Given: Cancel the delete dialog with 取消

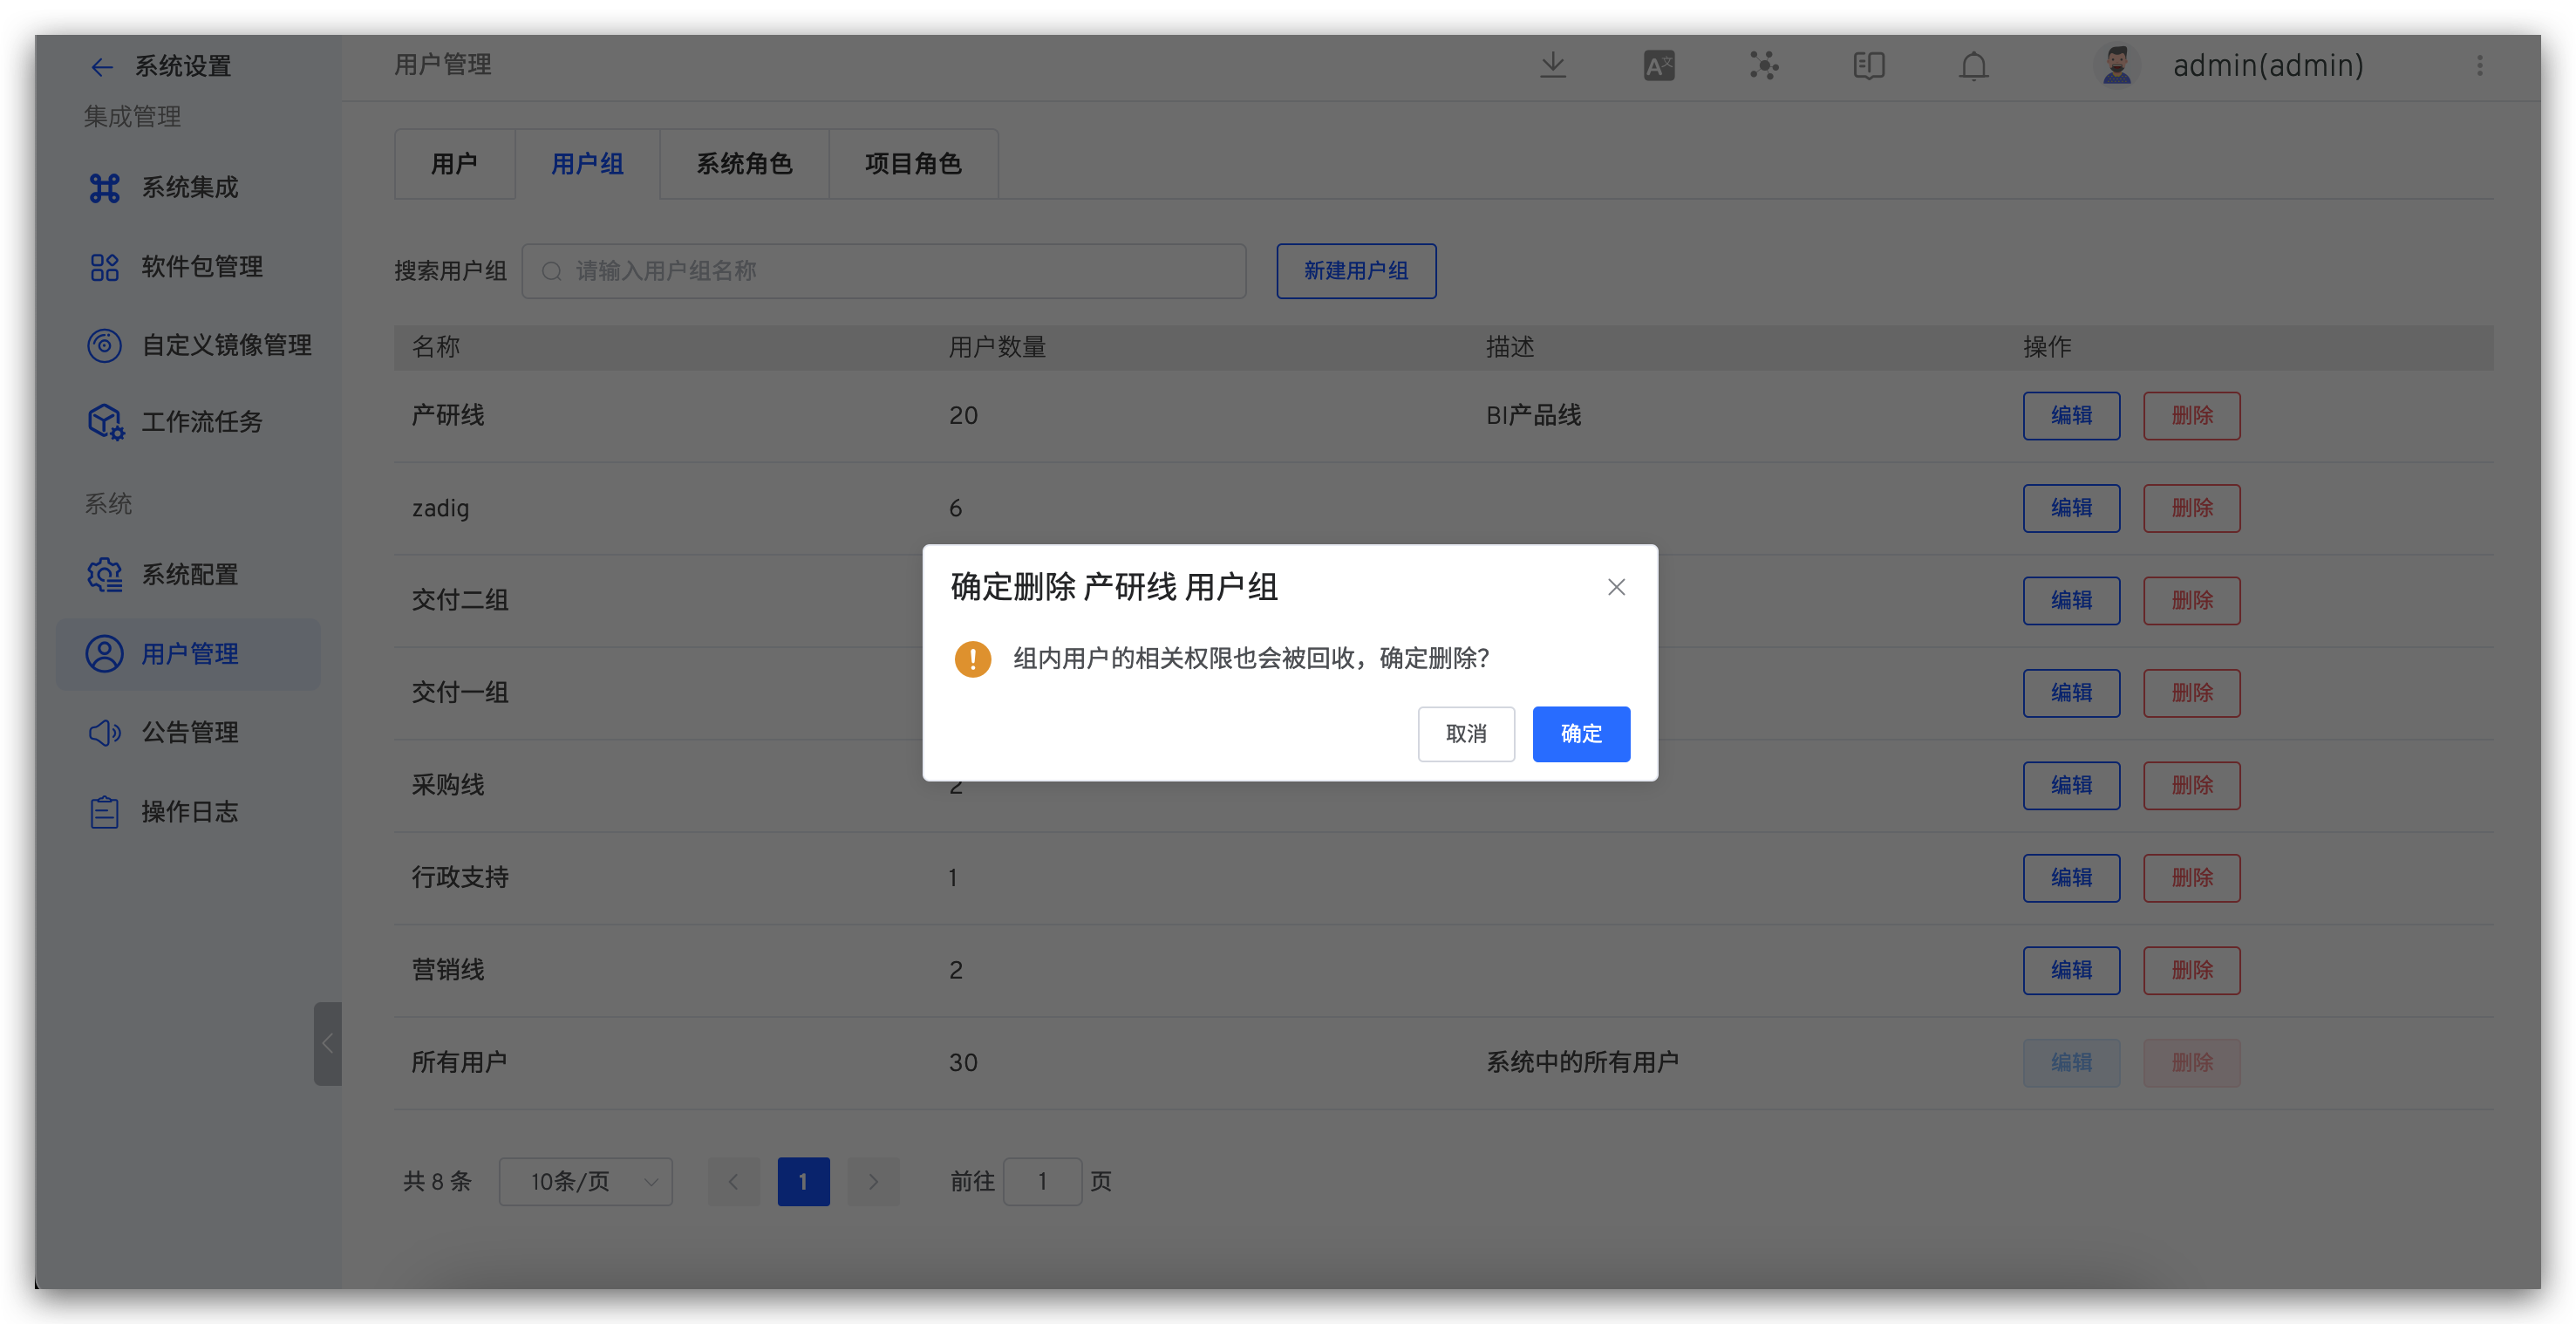Looking at the screenshot, I should click(1466, 733).
